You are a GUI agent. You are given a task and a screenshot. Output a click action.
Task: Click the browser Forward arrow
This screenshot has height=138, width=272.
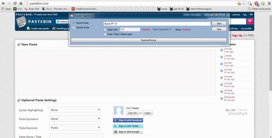pyautogui.click(x=9, y=3)
